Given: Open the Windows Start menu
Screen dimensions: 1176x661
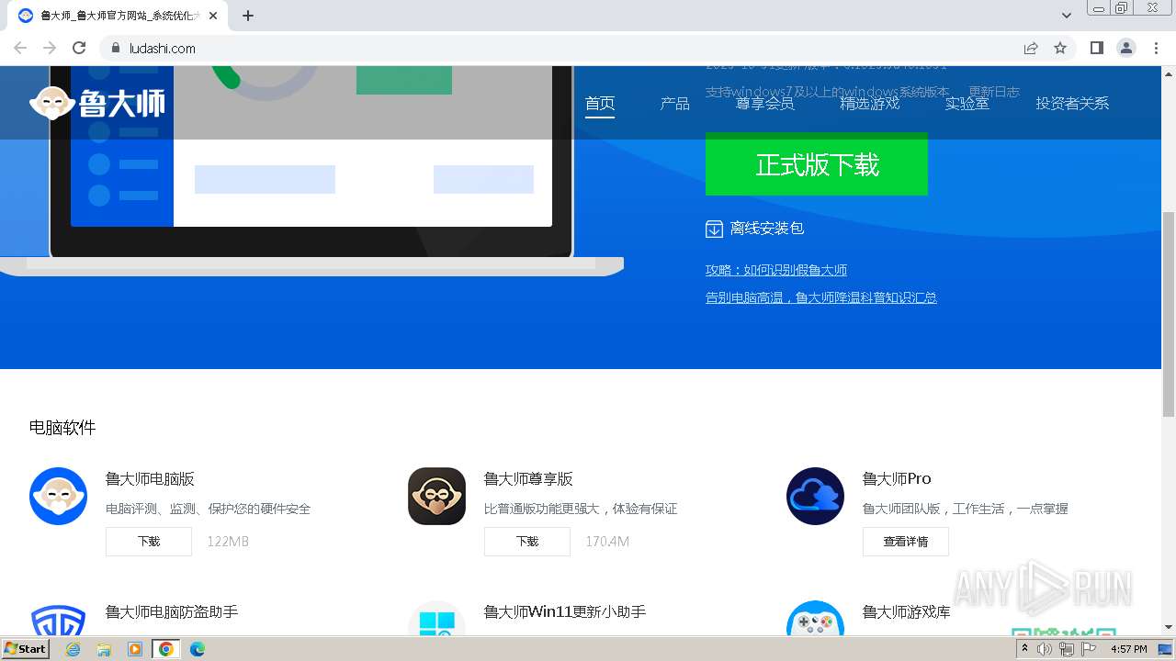Looking at the screenshot, I should click(25, 649).
